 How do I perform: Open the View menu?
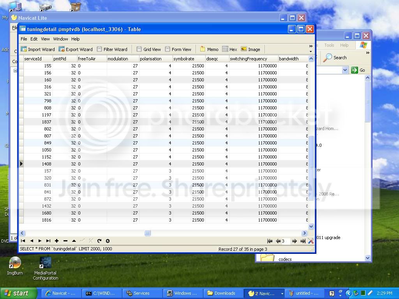coord(45,39)
